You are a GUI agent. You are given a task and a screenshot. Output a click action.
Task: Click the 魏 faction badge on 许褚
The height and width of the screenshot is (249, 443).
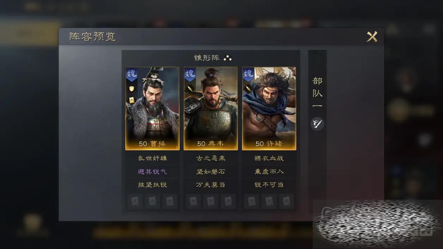click(x=248, y=74)
